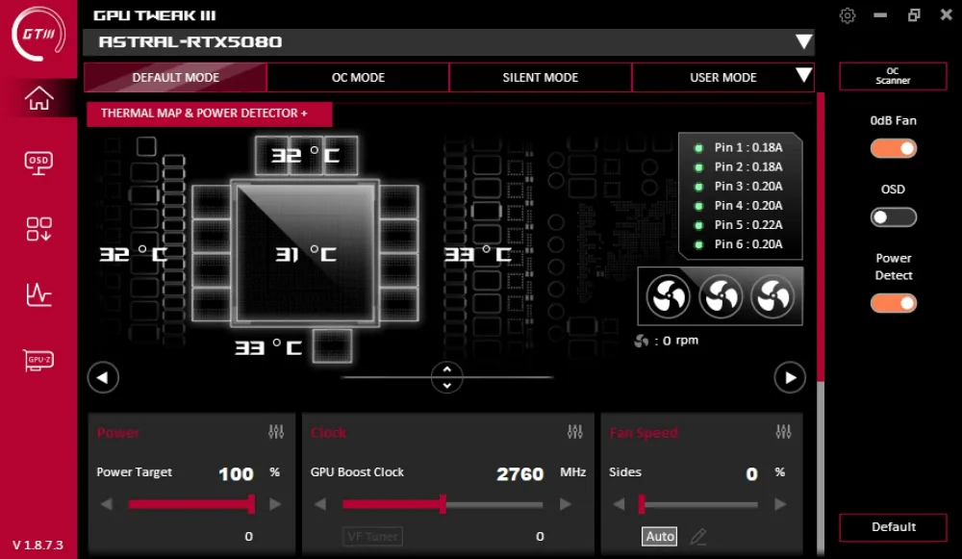The image size is (962, 559).
Task: Switch to OC Mode tab
Action: [358, 77]
